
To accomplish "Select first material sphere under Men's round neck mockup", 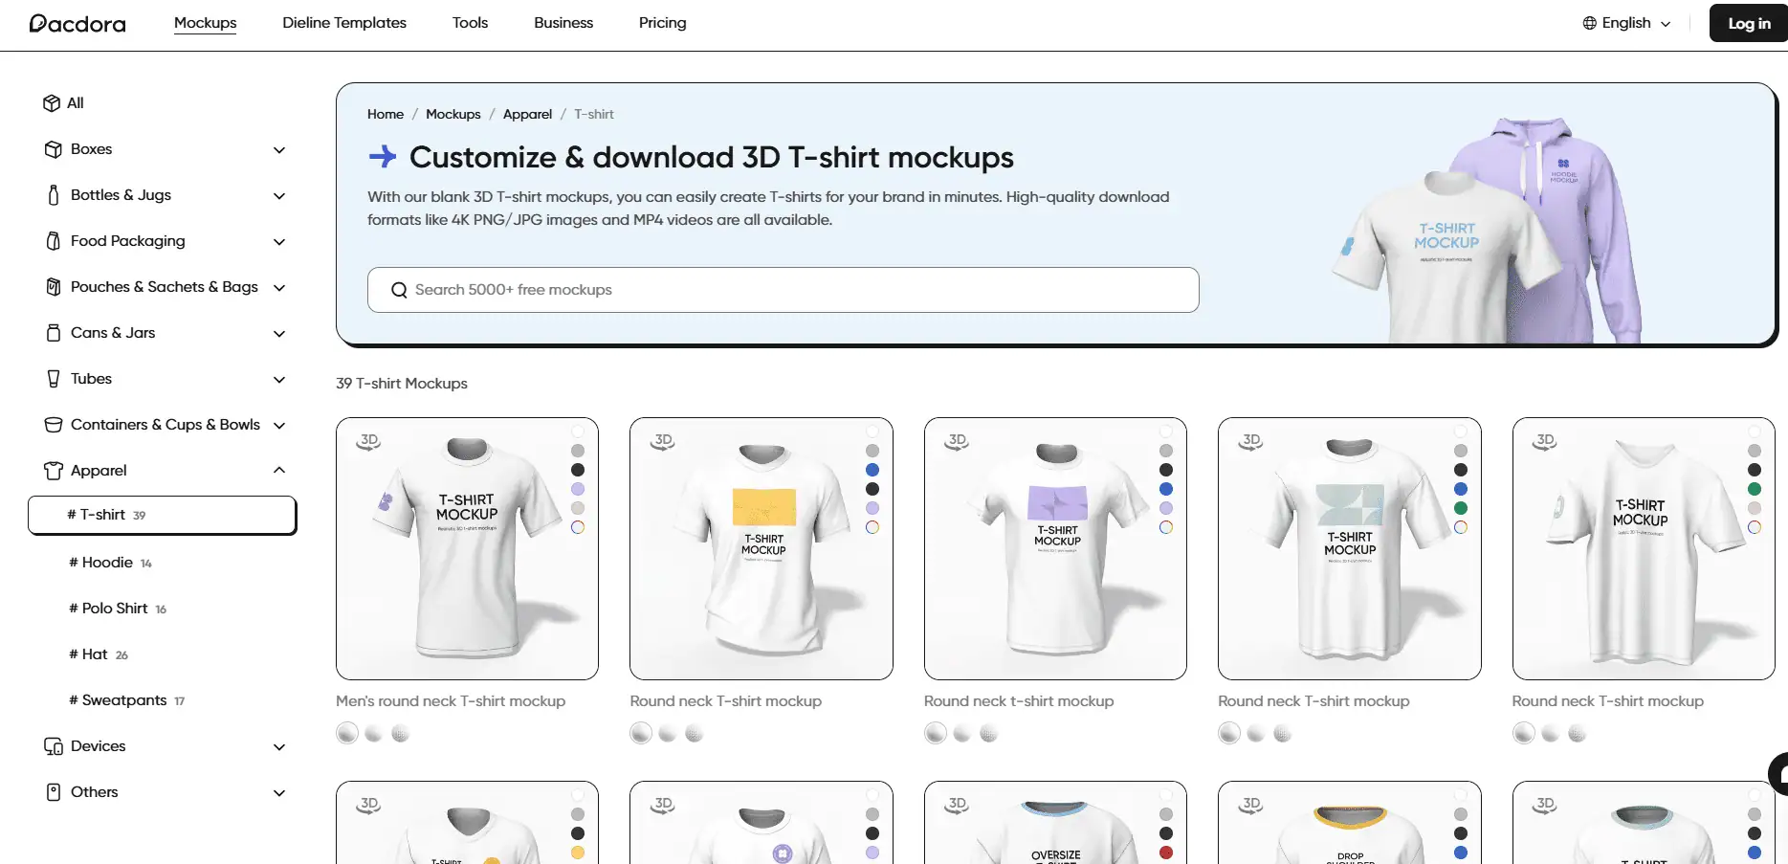I will [x=347, y=734].
